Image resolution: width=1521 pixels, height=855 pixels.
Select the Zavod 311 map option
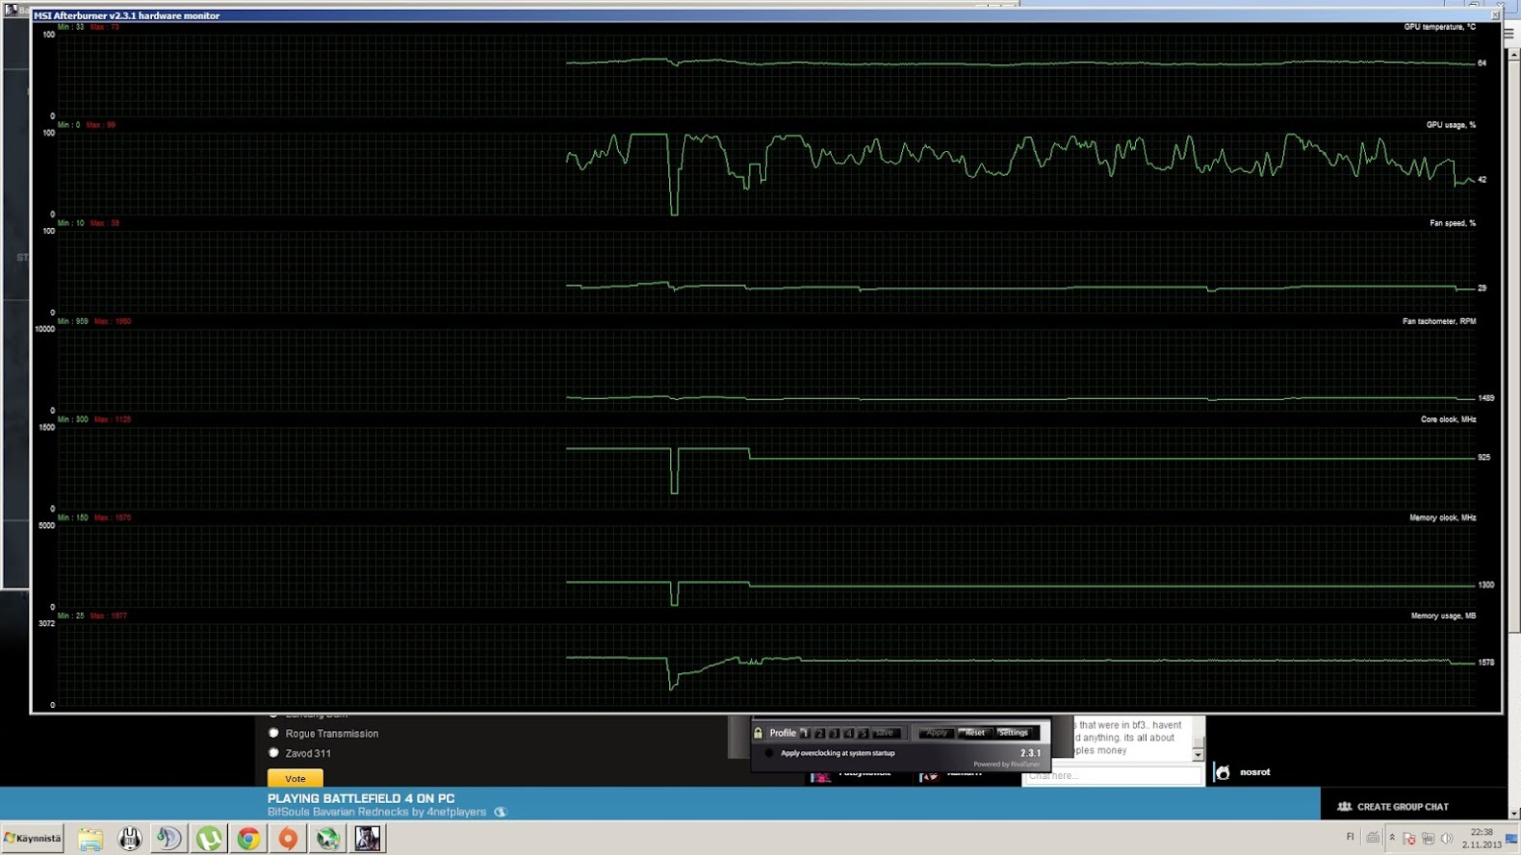273,753
